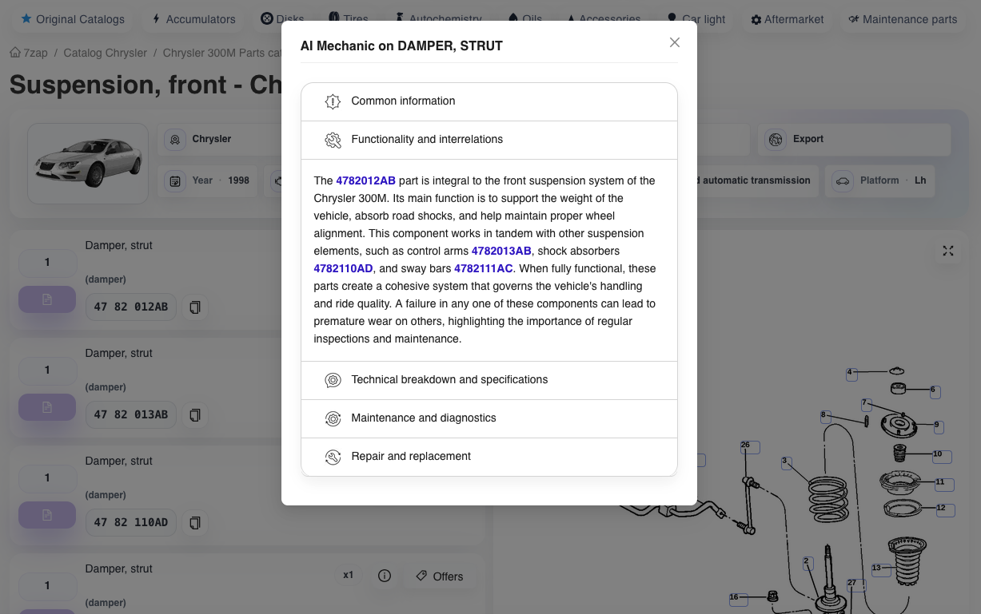
Task: Follow the 4782013AB control arms link
Action: coord(501,252)
